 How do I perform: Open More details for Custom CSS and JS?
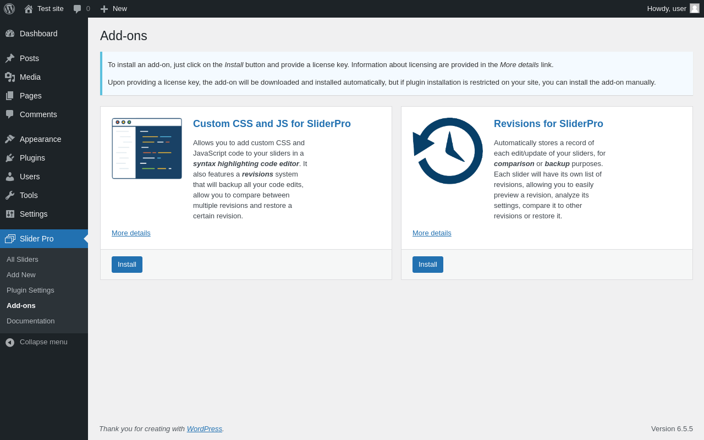coord(131,233)
